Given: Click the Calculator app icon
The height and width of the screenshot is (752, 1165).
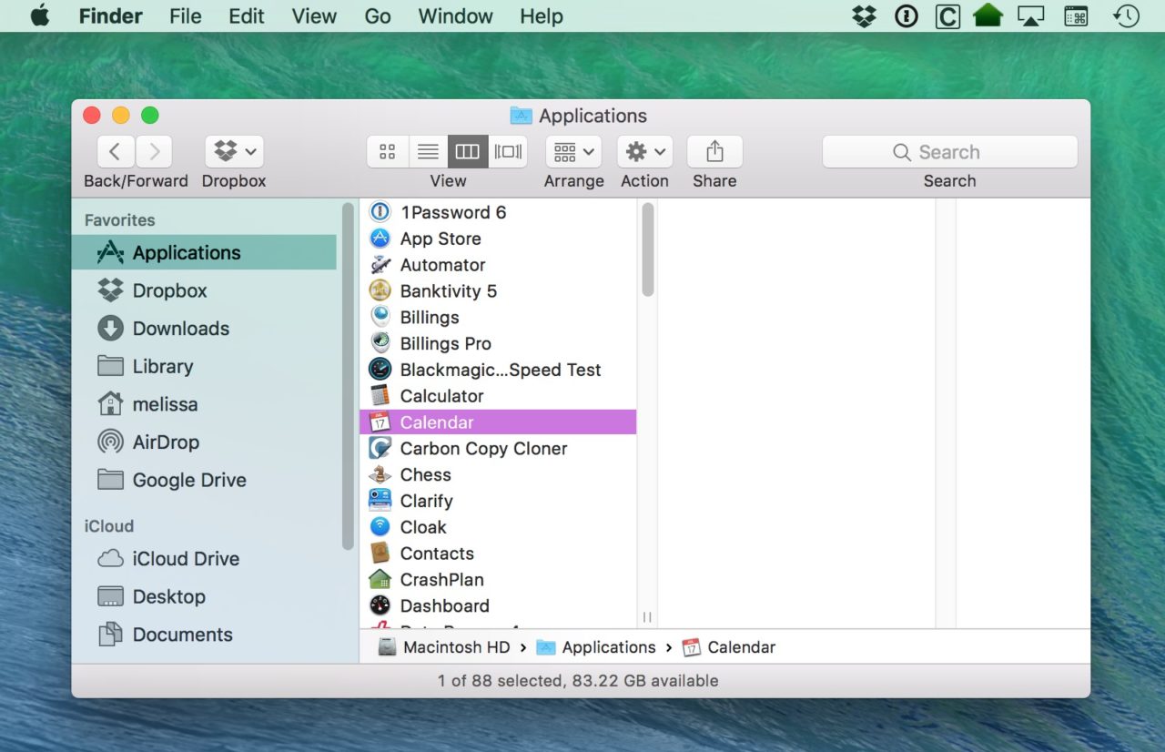Looking at the screenshot, I should [x=380, y=396].
